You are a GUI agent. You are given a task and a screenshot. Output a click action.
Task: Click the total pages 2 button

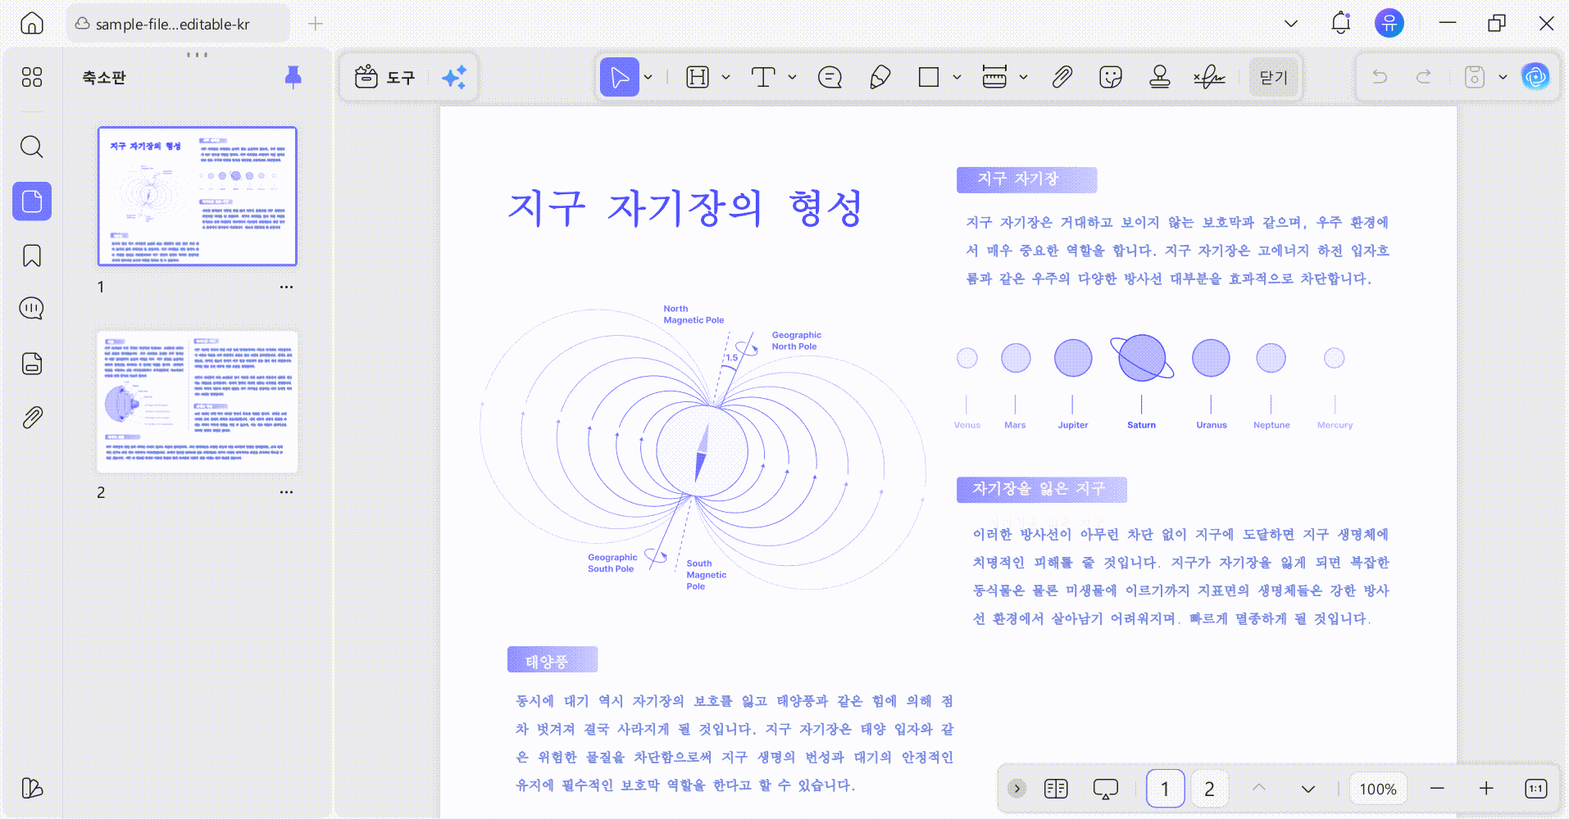[1209, 789]
